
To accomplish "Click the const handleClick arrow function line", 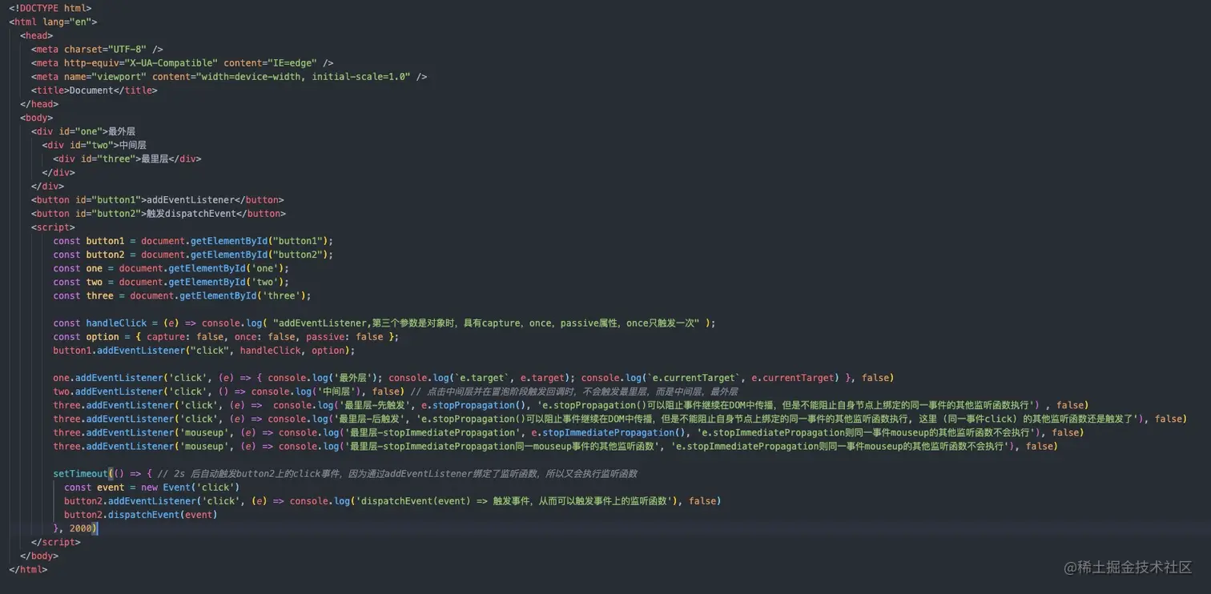I will (x=384, y=323).
